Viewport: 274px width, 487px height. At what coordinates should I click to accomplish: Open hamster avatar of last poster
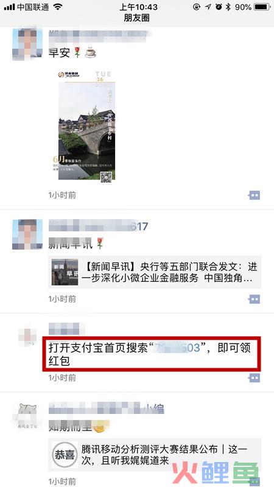click(x=27, y=416)
